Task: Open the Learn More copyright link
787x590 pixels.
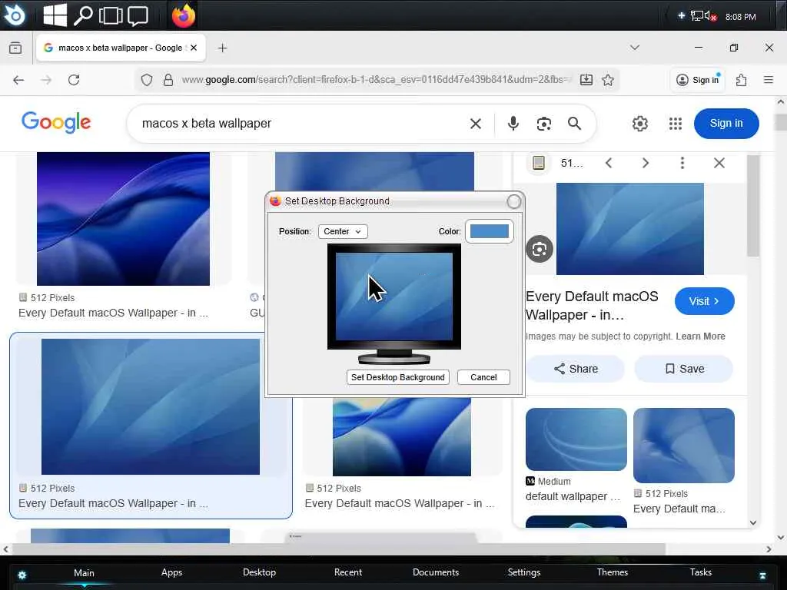Action: 700,336
